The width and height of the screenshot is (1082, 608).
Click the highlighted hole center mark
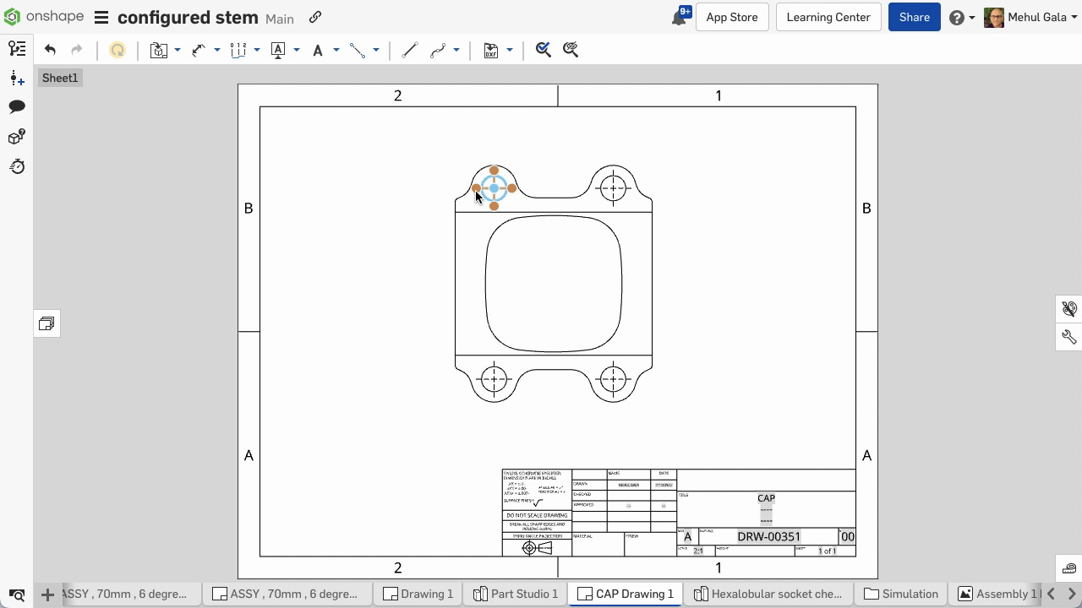click(x=494, y=188)
